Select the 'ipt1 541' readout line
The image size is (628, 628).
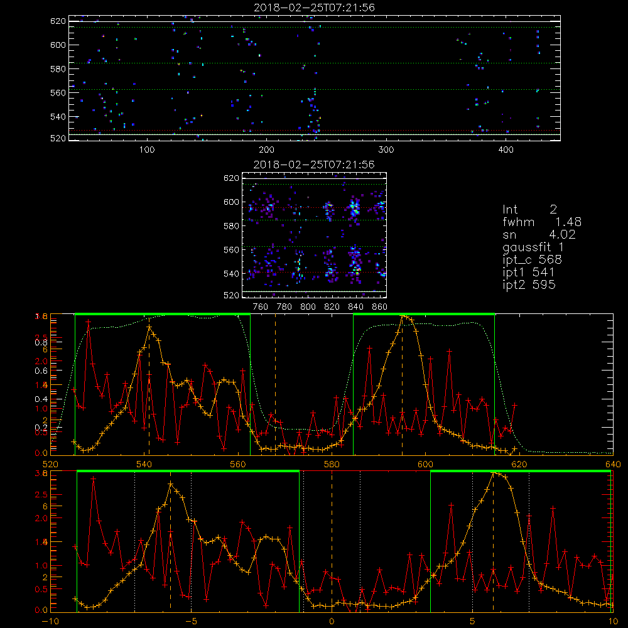529,273
